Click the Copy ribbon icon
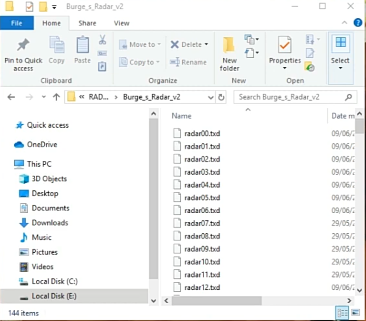Screen dimensions: 366x321 56,45
